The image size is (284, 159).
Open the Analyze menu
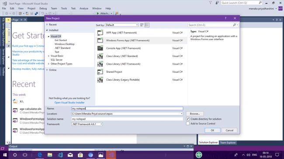tap(84, 8)
